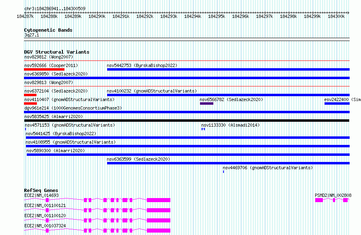Open nsv4108955 (gnomADStructuralVariants) label

[71, 142]
